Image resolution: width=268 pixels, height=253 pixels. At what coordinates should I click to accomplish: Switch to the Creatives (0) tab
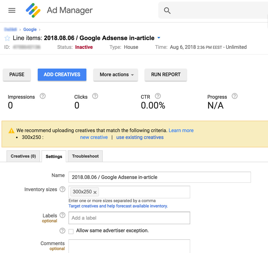click(23, 156)
